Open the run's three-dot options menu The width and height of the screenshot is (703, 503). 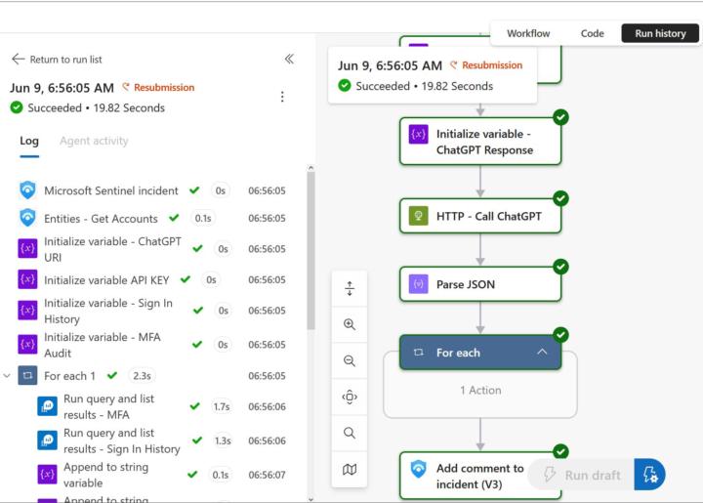click(282, 97)
